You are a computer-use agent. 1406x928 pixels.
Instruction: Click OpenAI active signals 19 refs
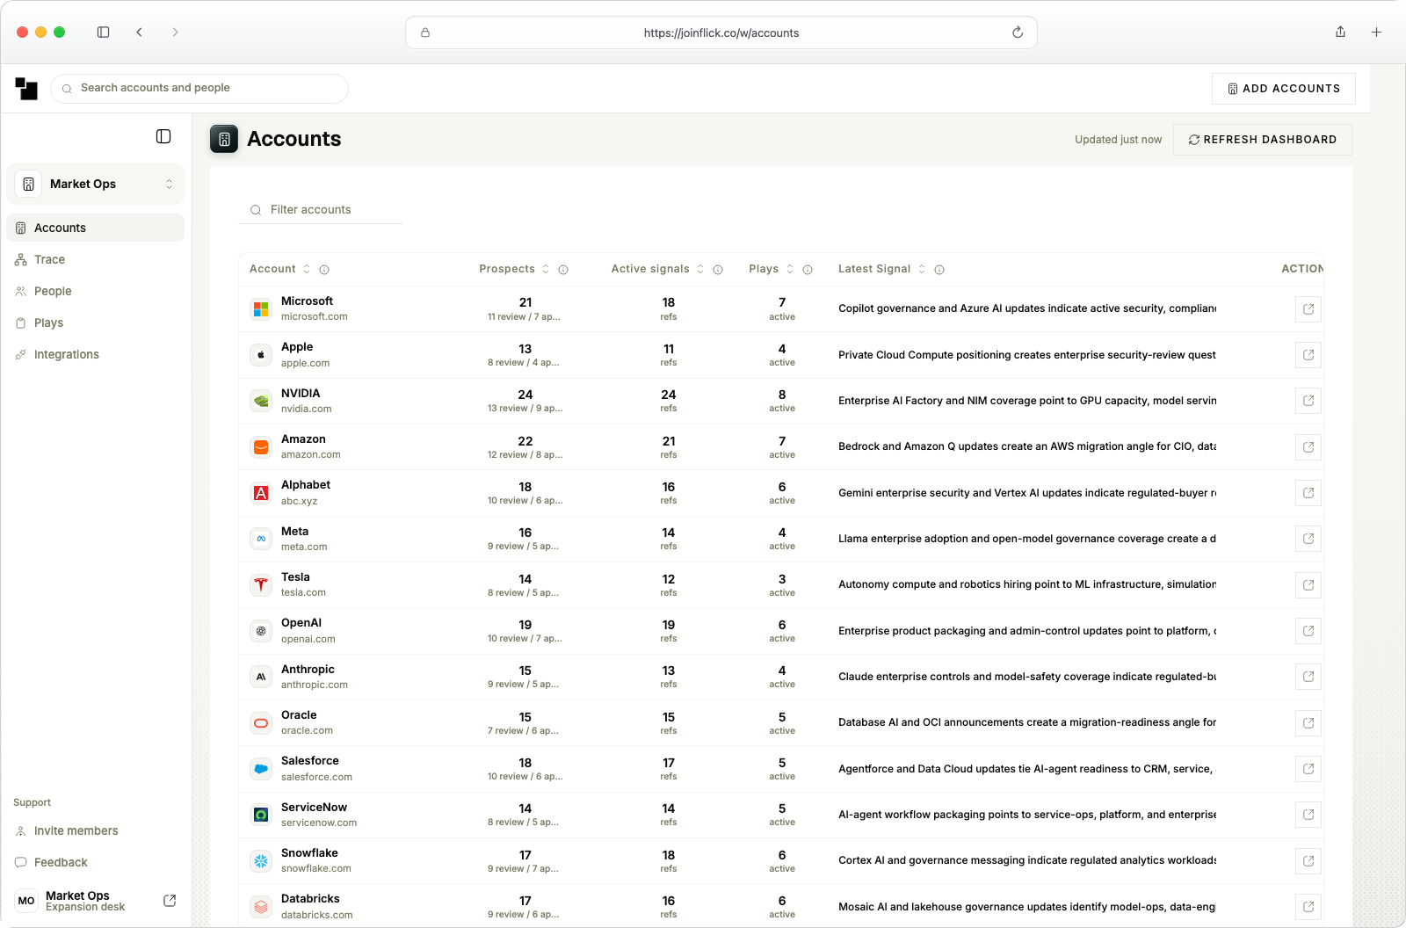pyautogui.click(x=669, y=631)
